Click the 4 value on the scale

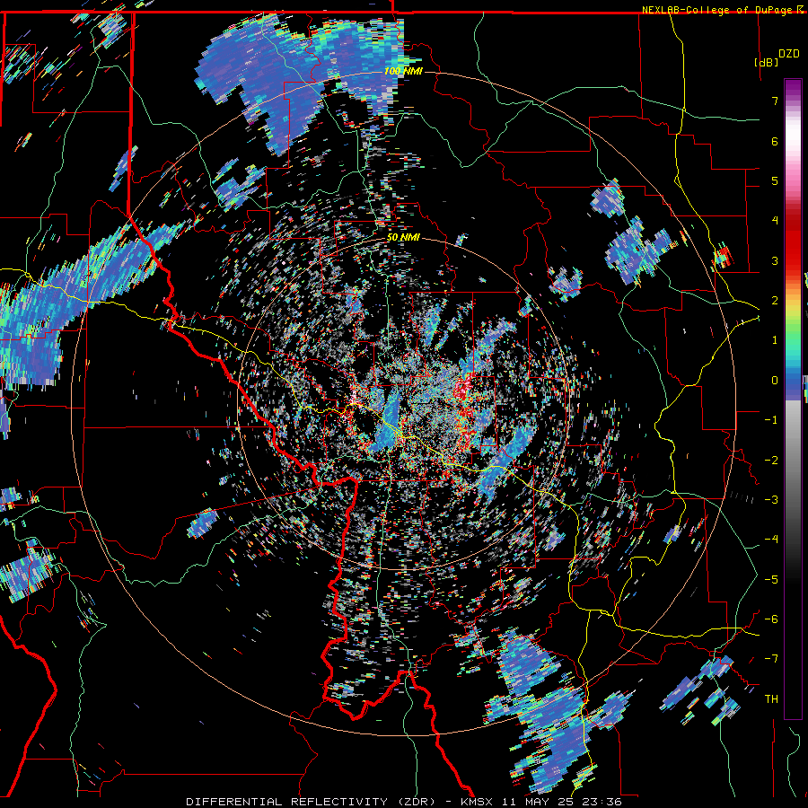tap(775, 221)
